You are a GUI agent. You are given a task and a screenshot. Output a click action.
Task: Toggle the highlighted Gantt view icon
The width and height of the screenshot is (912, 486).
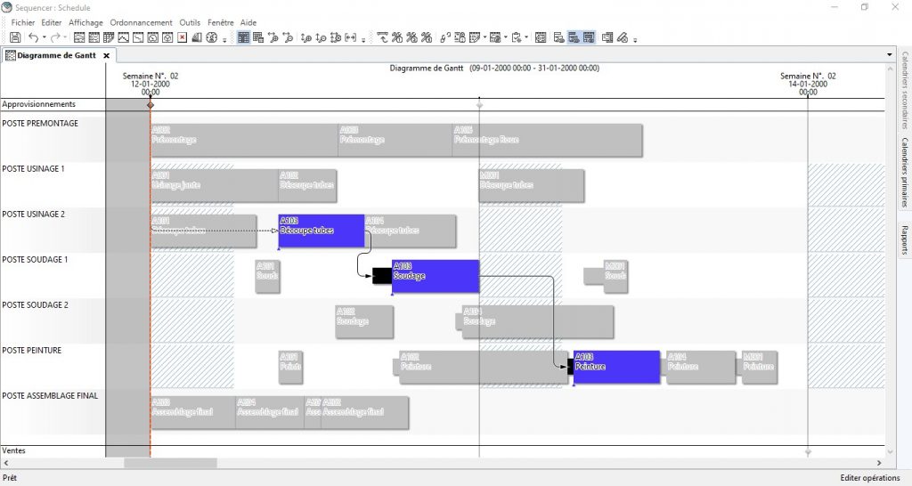click(x=244, y=37)
